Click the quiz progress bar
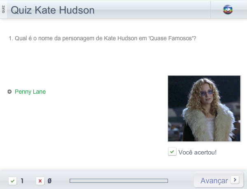247x189 pixels. tap(119, 181)
